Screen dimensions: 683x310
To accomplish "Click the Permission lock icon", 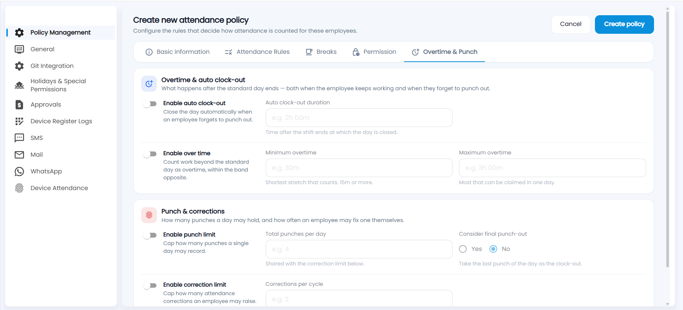I will tap(356, 52).
